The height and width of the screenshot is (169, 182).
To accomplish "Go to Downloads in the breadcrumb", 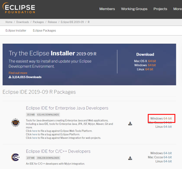I will (23, 22).
